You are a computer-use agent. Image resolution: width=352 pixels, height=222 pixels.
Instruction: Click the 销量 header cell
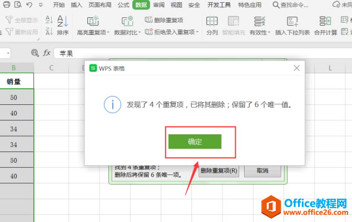[17, 81]
